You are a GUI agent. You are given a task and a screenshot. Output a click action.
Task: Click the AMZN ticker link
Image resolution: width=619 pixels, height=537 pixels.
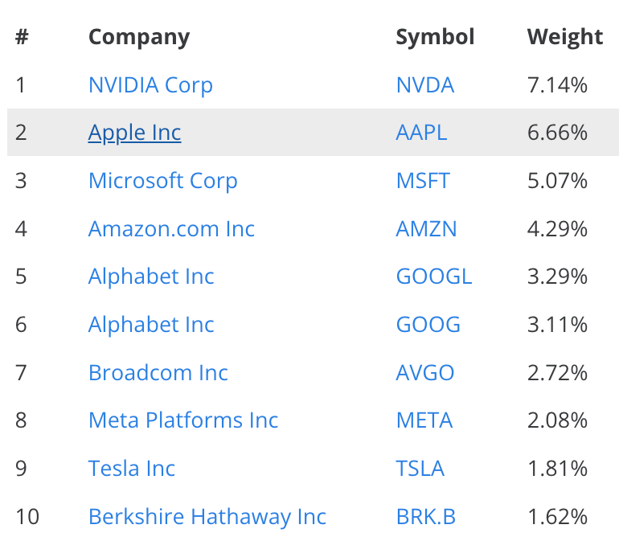[426, 229]
